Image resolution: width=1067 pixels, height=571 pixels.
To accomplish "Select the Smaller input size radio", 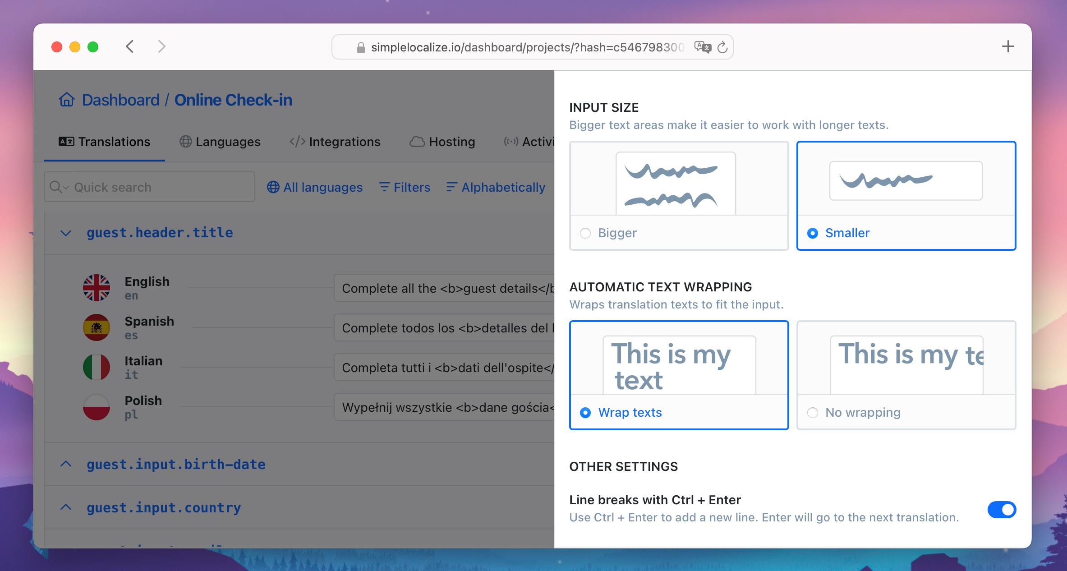I will tap(813, 233).
